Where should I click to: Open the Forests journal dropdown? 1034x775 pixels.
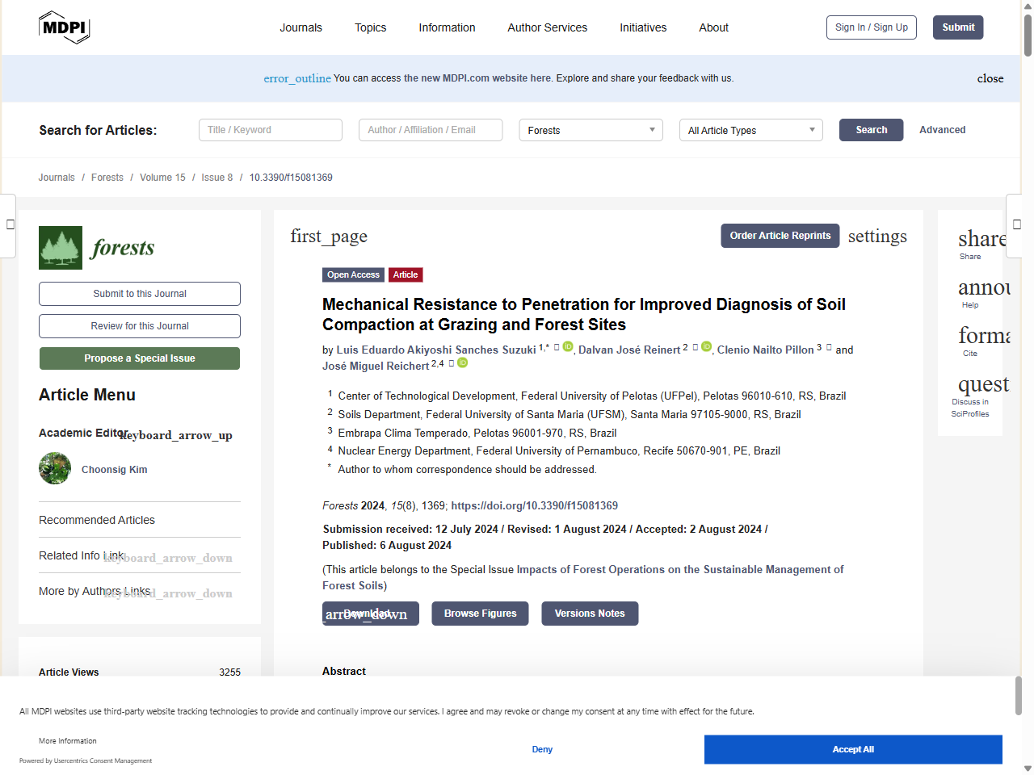pos(591,130)
